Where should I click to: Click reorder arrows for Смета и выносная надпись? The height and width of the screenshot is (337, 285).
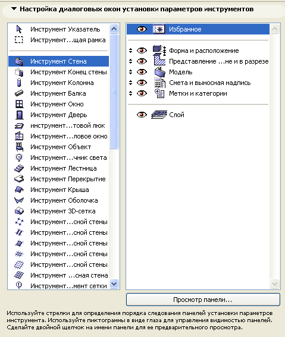130,83
